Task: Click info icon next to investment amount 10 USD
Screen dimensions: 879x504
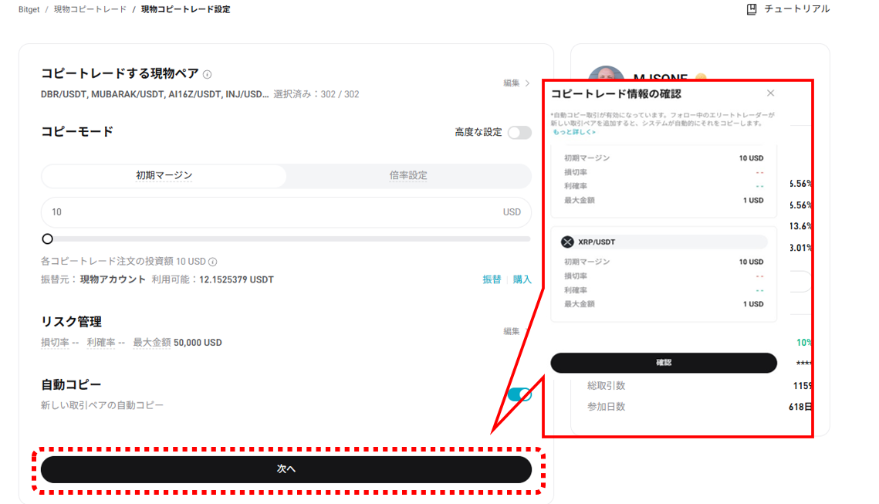Action: (x=213, y=262)
